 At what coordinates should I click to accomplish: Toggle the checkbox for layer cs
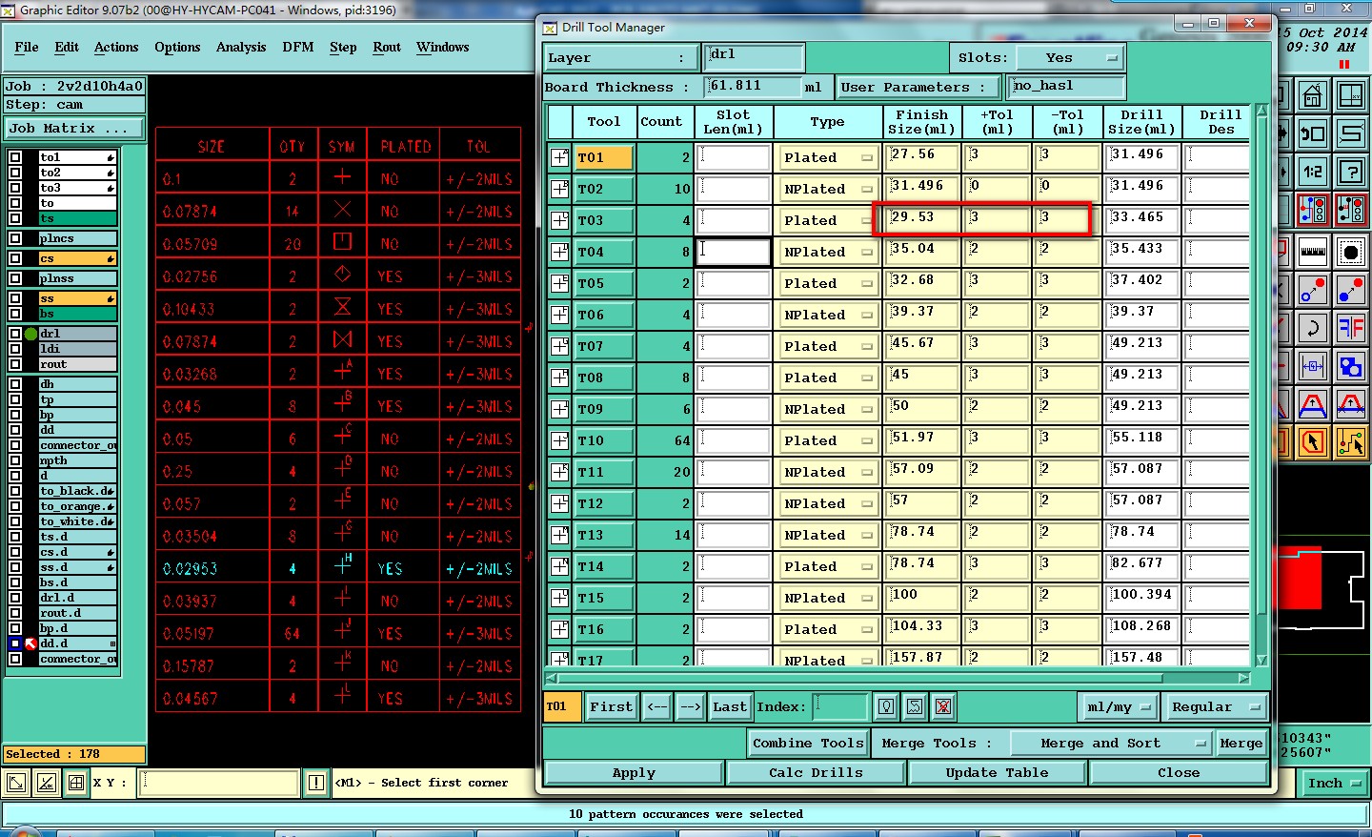point(15,258)
